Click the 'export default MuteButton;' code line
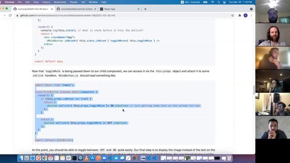The image size is (290, 163). (54, 140)
